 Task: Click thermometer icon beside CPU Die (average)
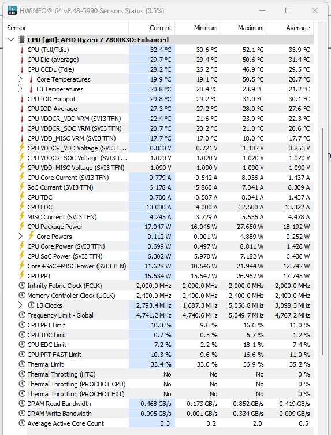[x=22, y=60]
